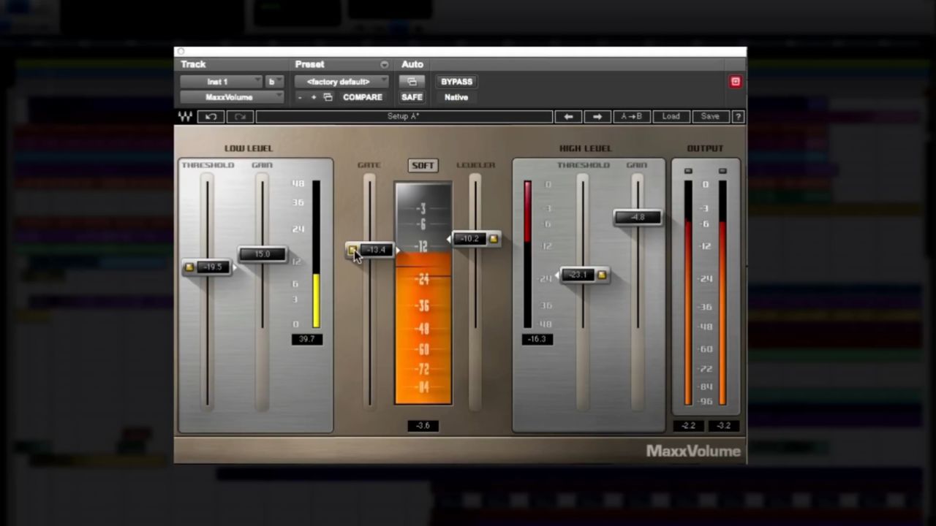Enable the SAFE toggle
Screen dimensions: 936x526
coord(411,97)
